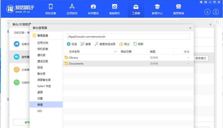The width and height of the screenshot is (223, 128).
Task: Select 应用文档 in the sidebar
Action: 43,43
